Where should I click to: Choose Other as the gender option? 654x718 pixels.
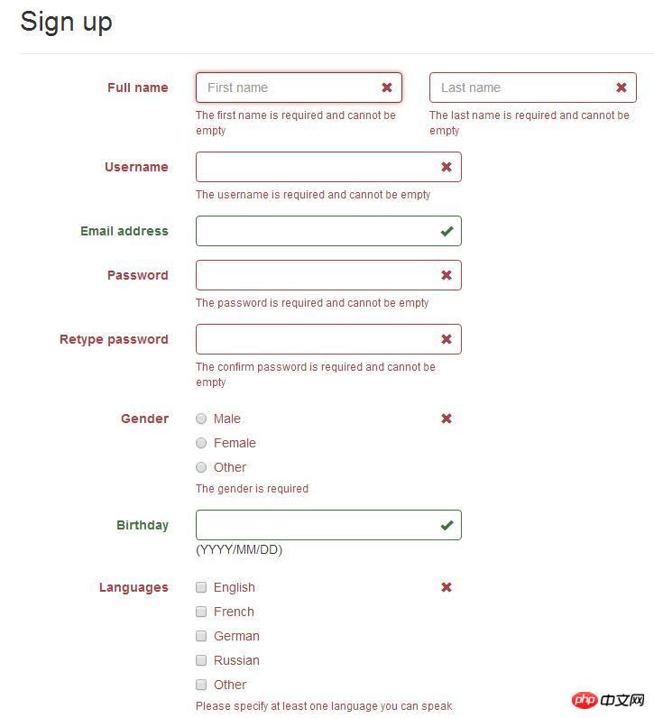click(x=201, y=467)
